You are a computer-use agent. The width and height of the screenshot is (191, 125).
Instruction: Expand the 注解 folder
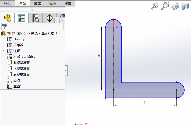3,51
